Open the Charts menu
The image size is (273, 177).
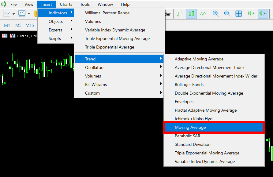pyautogui.click(x=66, y=4)
